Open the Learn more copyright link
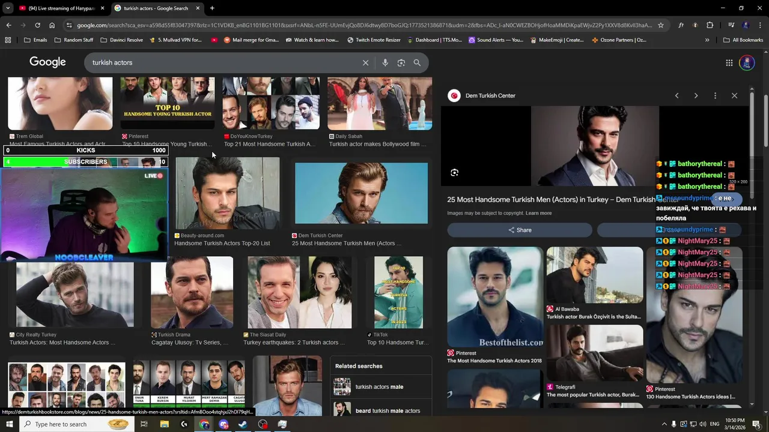The width and height of the screenshot is (769, 432). pos(538,214)
